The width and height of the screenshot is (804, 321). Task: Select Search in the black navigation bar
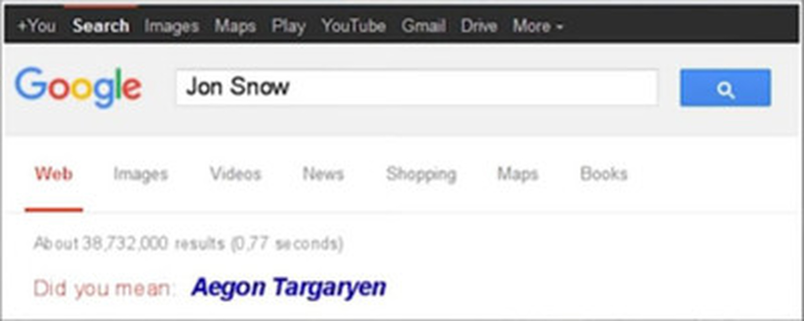pos(101,26)
